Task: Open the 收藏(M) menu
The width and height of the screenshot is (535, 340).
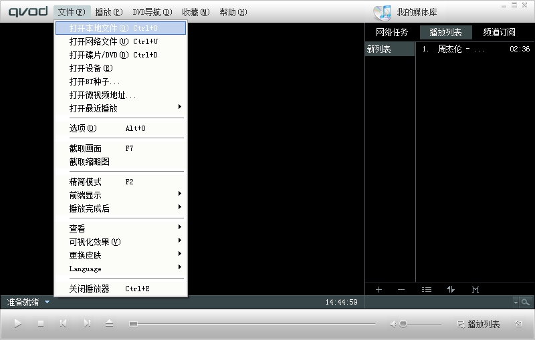Action: tap(195, 12)
